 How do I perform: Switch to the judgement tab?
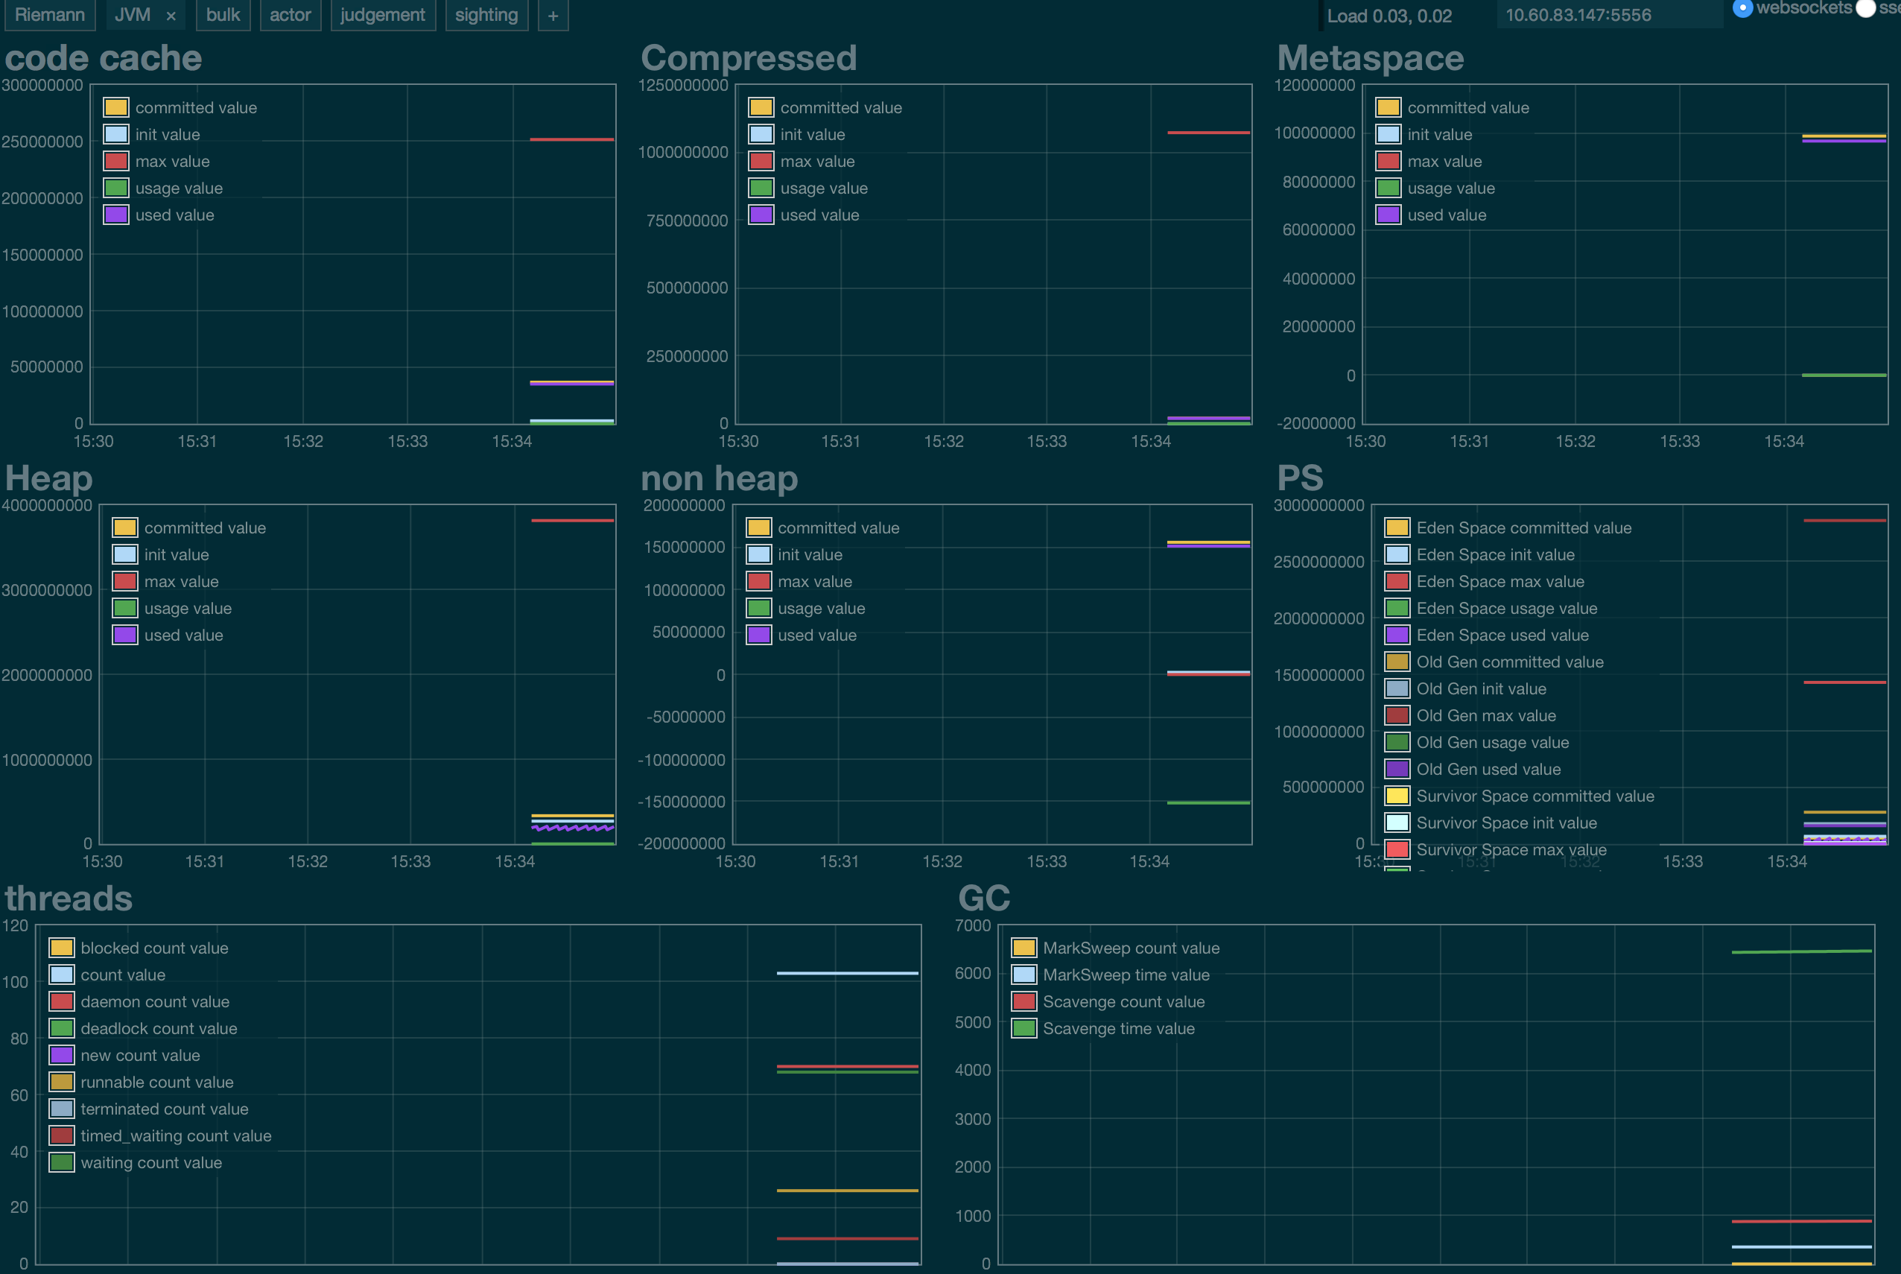click(383, 16)
